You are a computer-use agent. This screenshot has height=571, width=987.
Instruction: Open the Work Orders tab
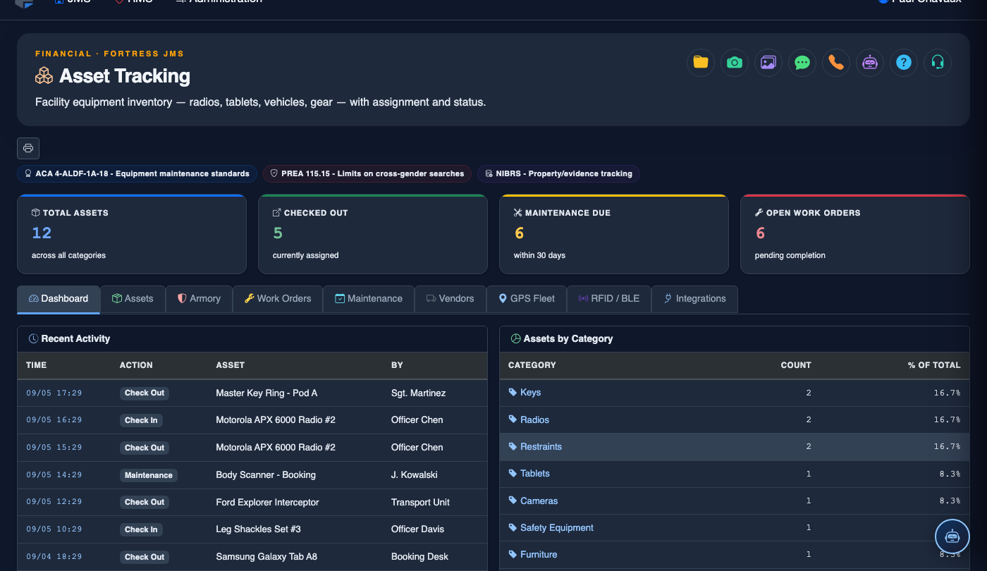(278, 299)
